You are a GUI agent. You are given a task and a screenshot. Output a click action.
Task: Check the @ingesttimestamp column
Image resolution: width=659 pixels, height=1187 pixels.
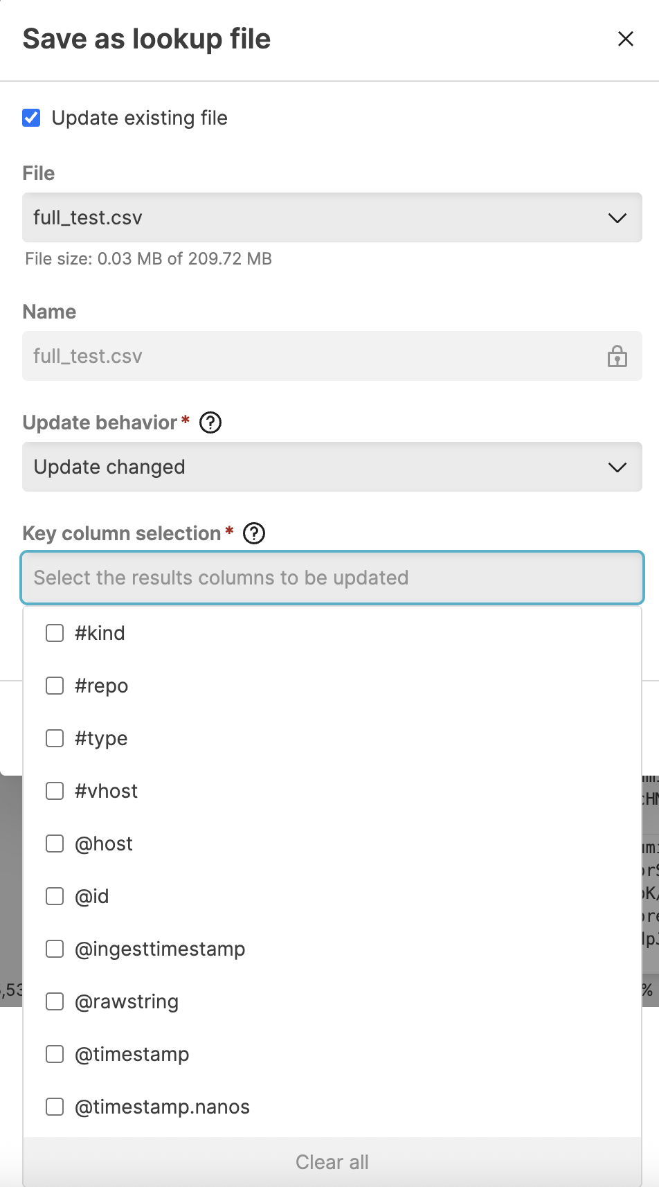click(54, 949)
